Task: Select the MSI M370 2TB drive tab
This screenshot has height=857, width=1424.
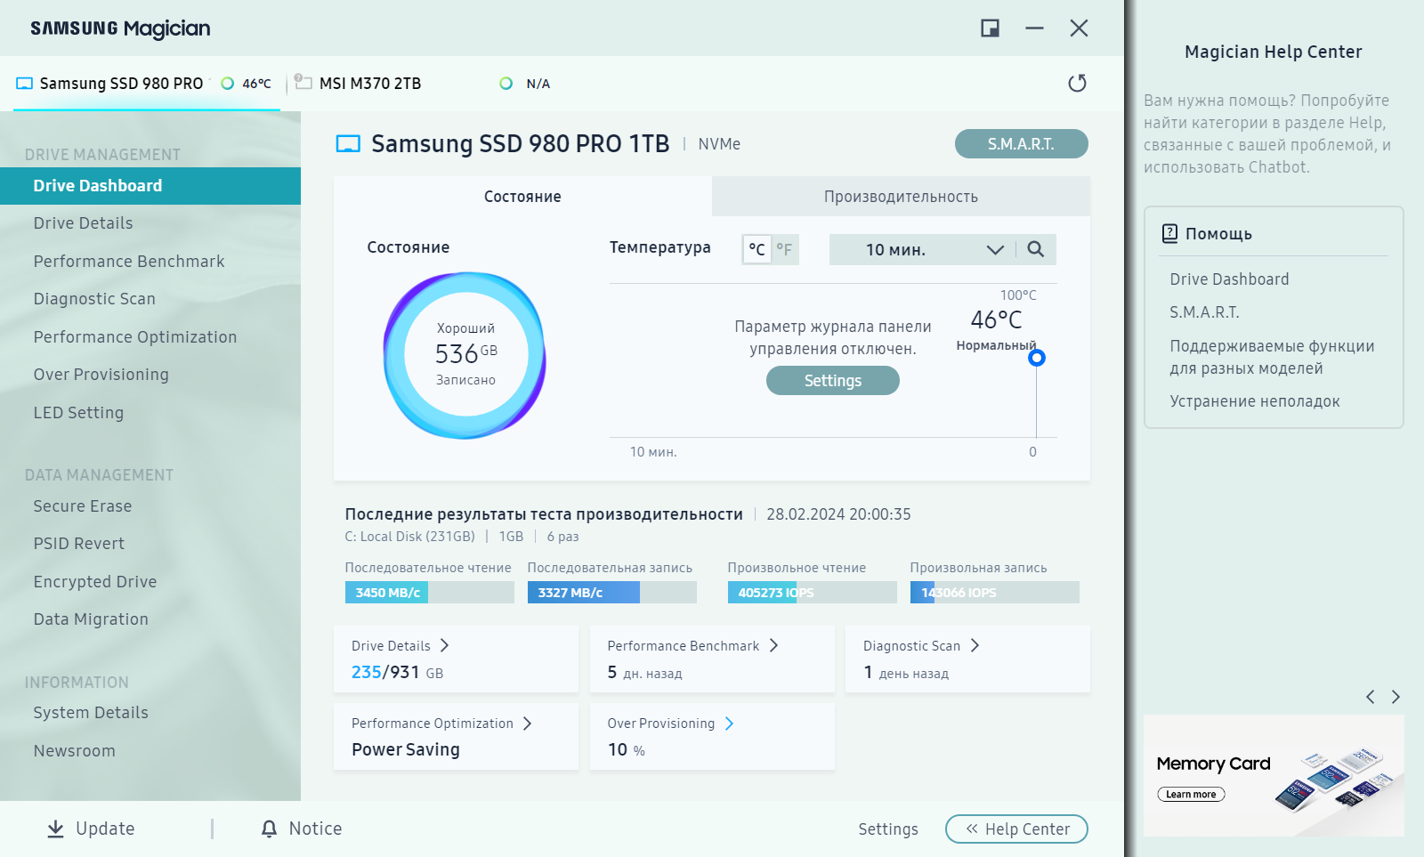Action: tap(423, 84)
